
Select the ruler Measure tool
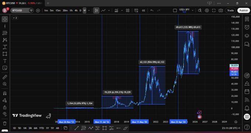[x=5, y=77]
